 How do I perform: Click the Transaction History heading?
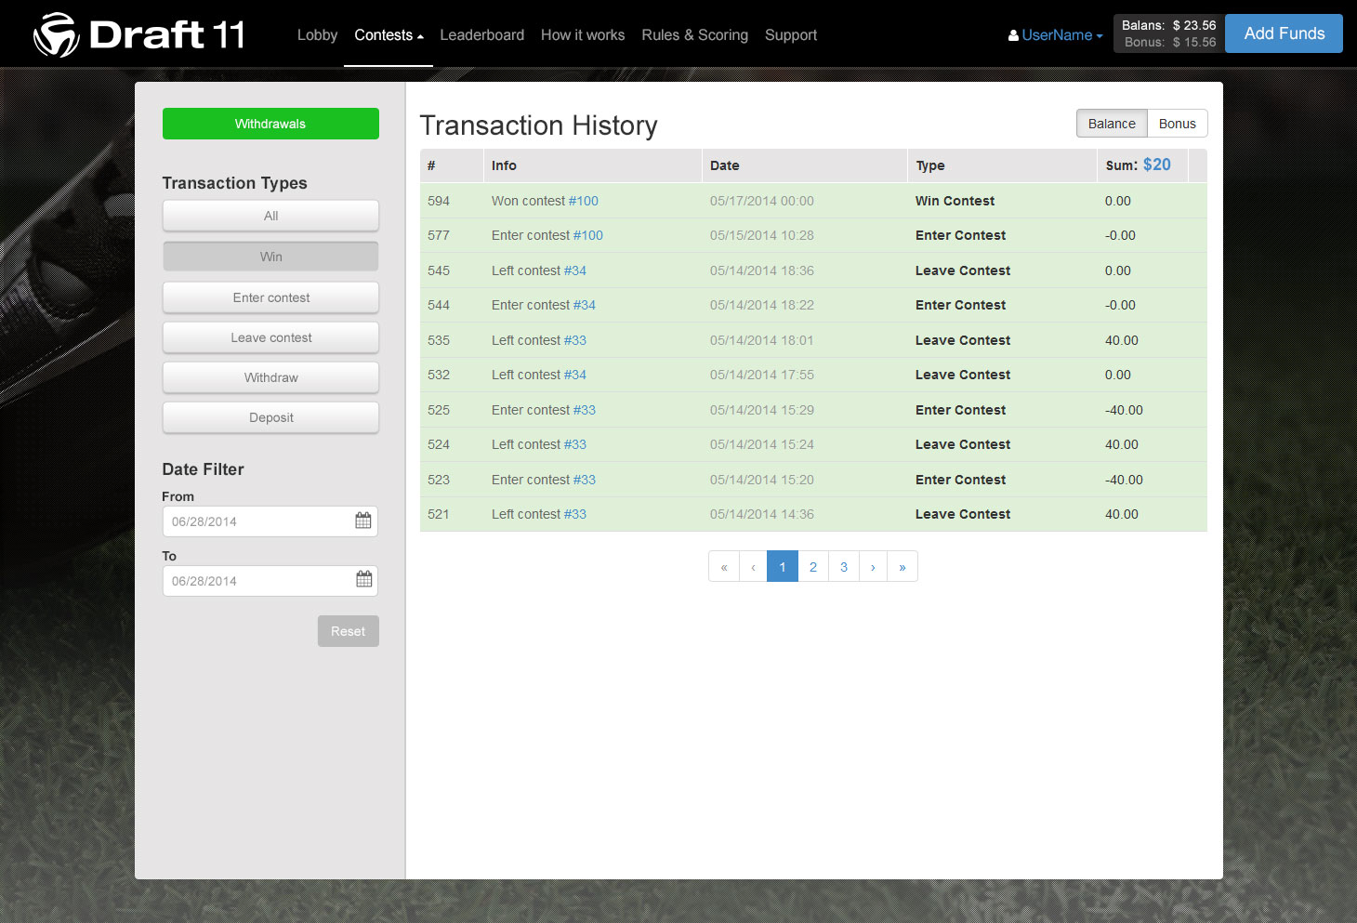click(x=539, y=125)
